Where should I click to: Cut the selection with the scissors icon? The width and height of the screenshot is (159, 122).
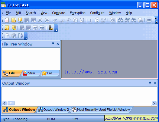(69, 20)
